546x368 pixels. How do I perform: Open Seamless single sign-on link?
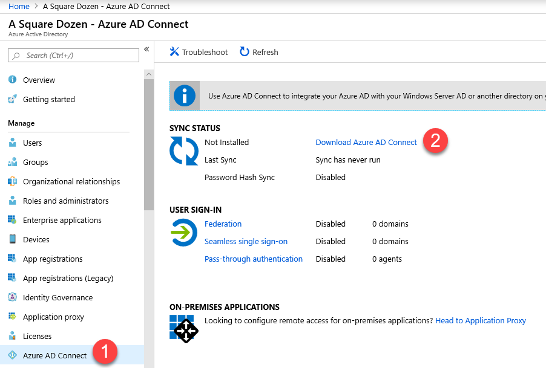pos(246,242)
